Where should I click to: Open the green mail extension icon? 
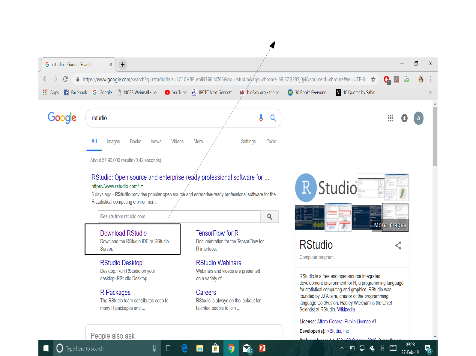[406, 79]
